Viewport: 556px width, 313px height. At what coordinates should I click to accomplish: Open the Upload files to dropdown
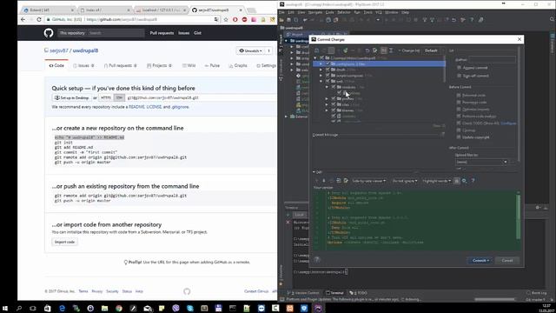point(481,163)
